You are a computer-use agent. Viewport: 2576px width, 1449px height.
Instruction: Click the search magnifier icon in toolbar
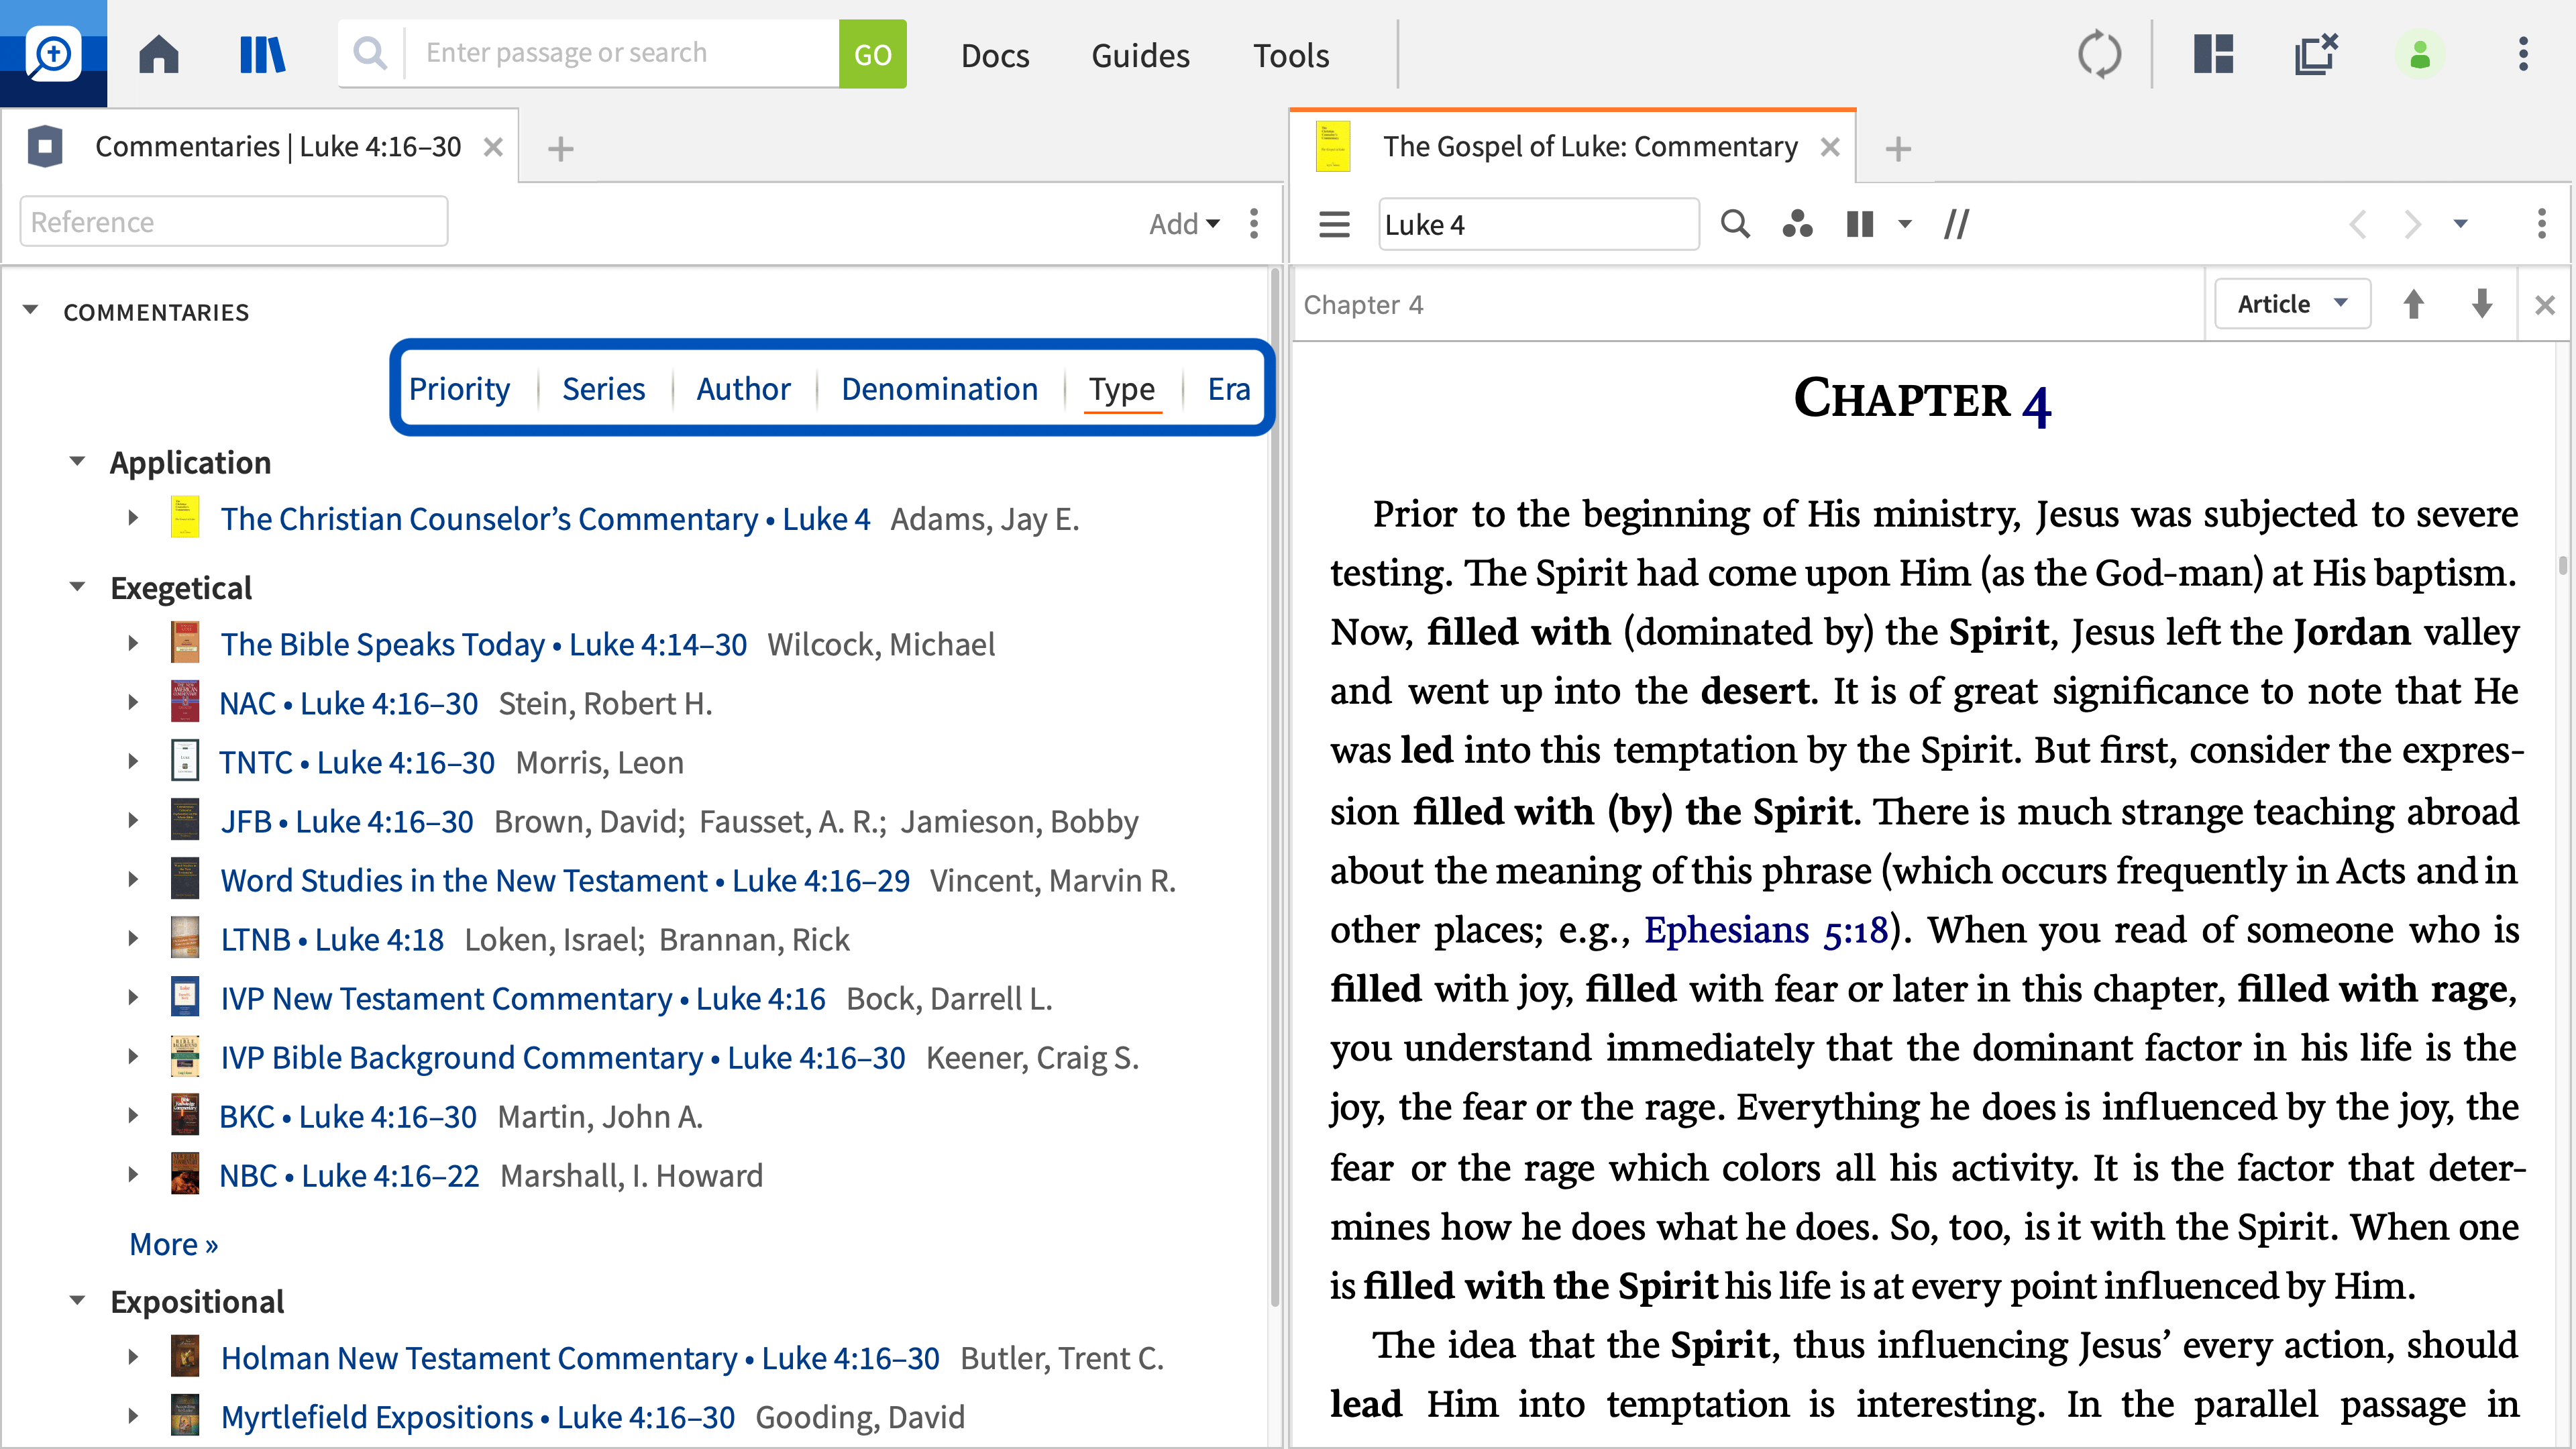point(370,53)
